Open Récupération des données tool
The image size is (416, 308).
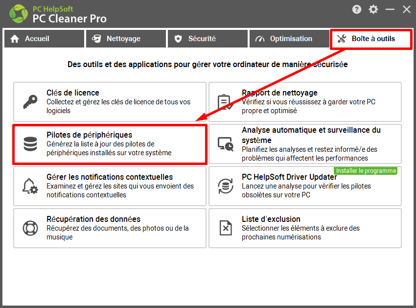coord(110,228)
